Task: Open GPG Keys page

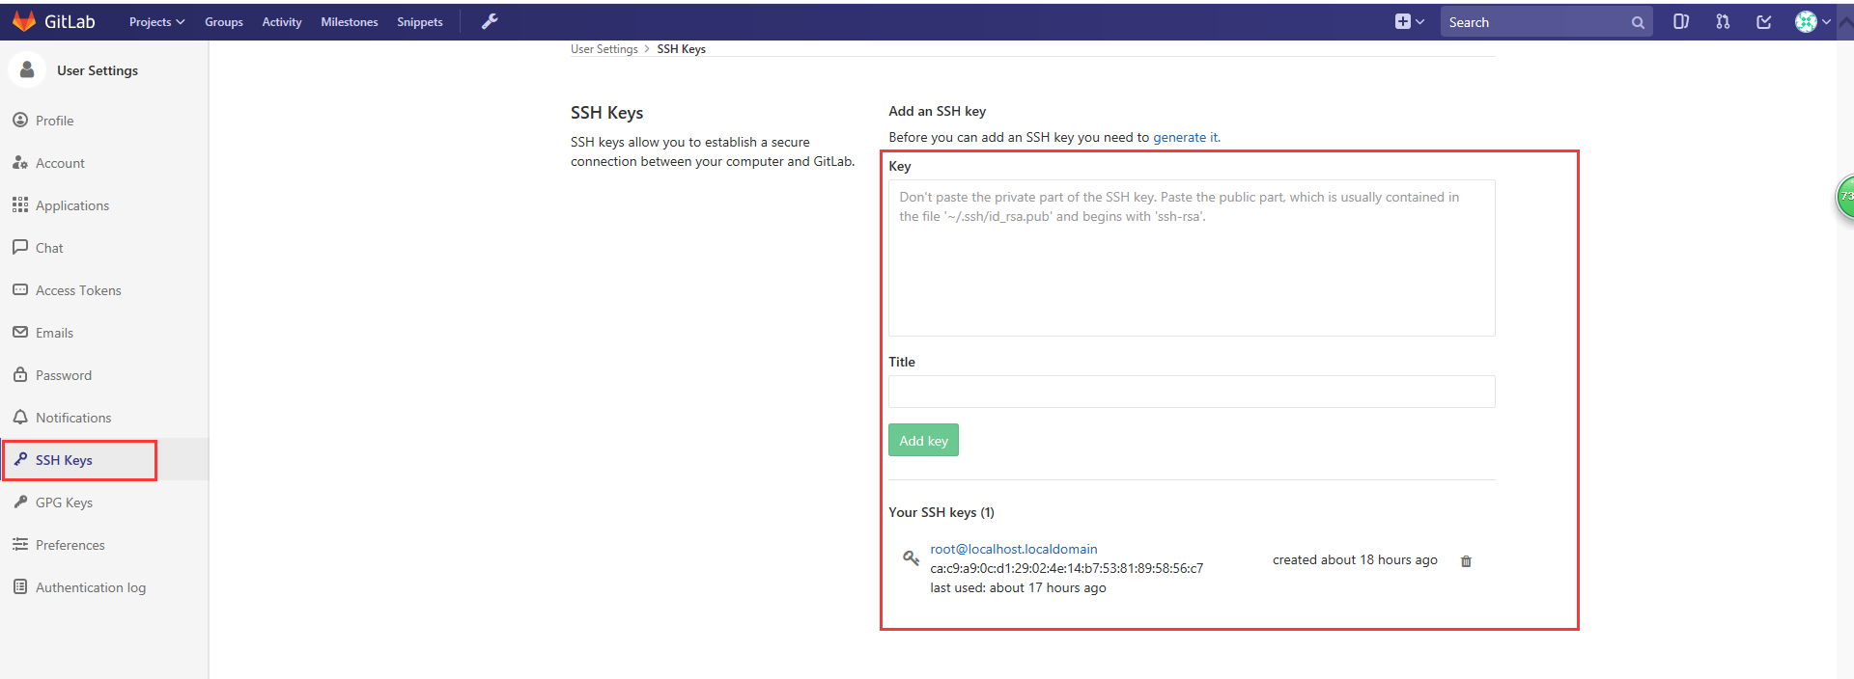Action: pos(64,502)
